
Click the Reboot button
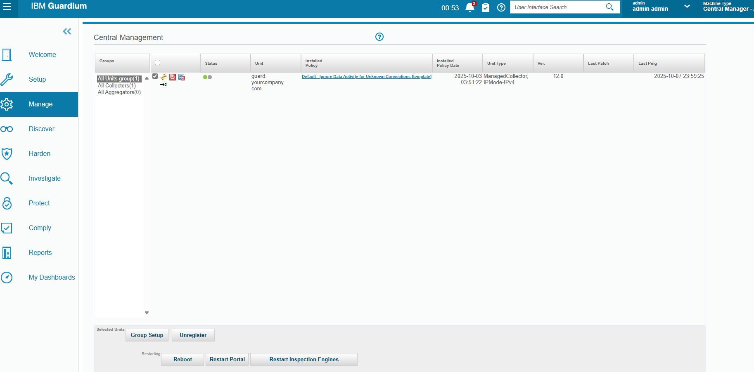point(183,360)
